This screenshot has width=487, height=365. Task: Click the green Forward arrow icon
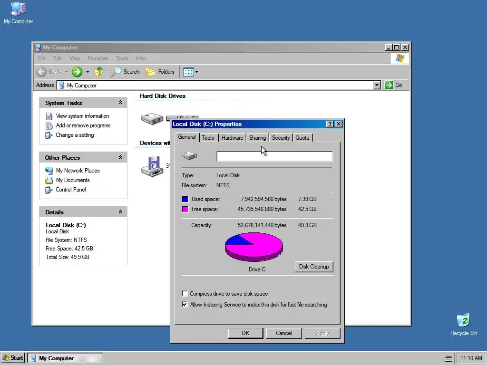(77, 72)
